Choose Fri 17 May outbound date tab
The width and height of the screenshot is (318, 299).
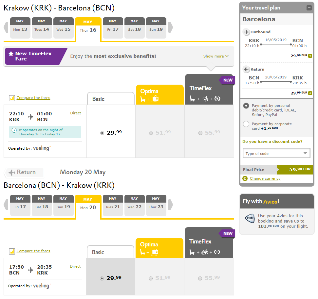[x=113, y=28]
